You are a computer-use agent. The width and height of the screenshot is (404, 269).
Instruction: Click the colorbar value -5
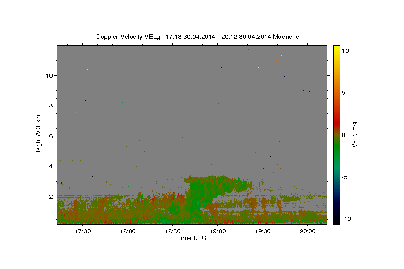344,177
